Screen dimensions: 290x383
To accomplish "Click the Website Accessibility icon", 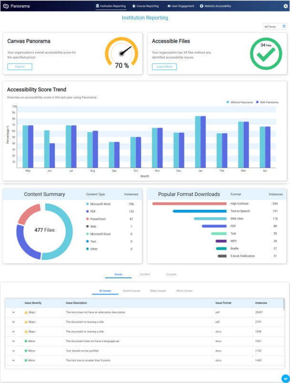I will pyautogui.click(x=201, y=6).
